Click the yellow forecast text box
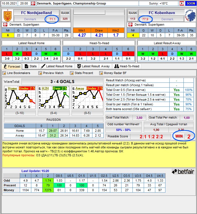The height and width of the screenshot is (214, 197). tap(99, 154)
